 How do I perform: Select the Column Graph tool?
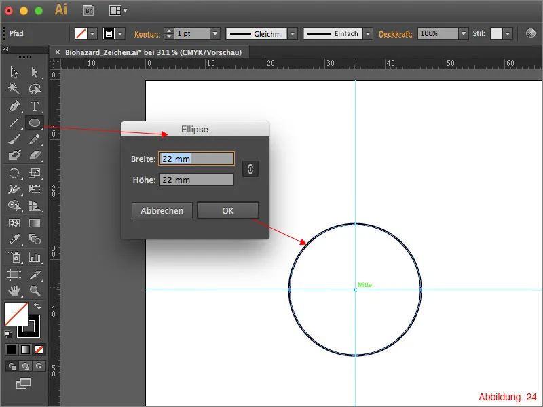click(x=35, y=257)
